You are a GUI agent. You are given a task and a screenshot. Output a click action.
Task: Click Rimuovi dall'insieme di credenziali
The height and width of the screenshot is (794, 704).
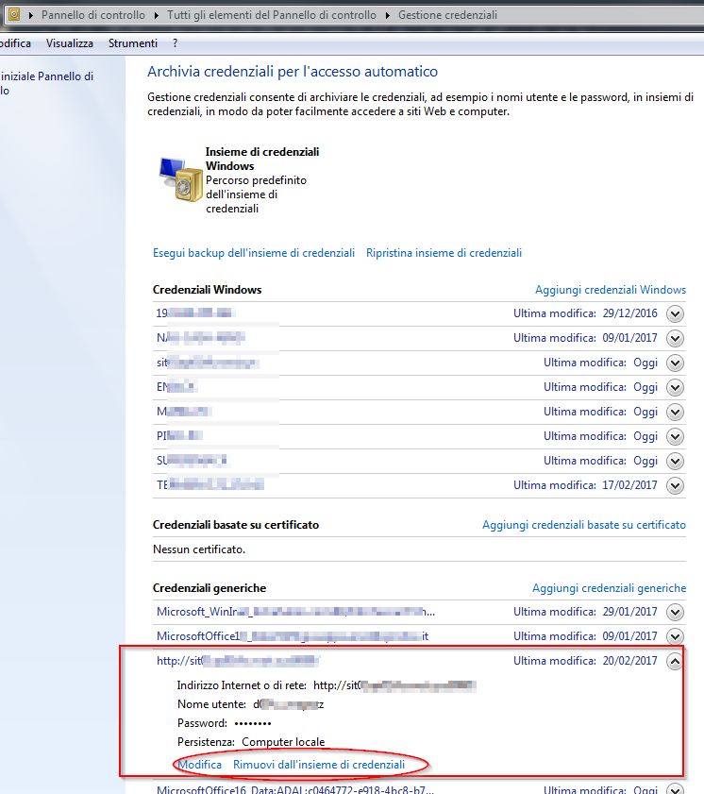(319, 764)
